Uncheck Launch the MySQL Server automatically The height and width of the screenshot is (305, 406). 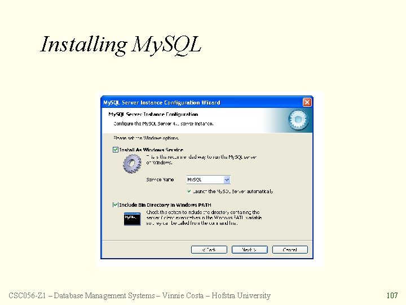189,191
